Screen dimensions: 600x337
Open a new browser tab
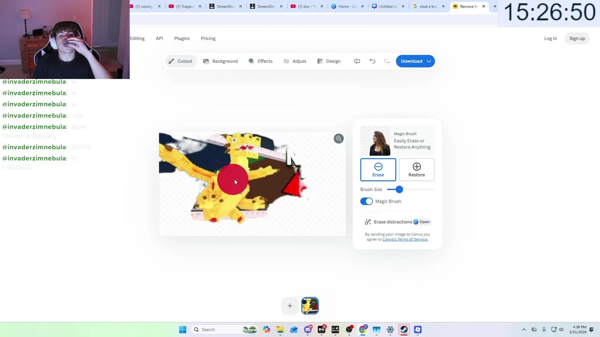[495, 7]
